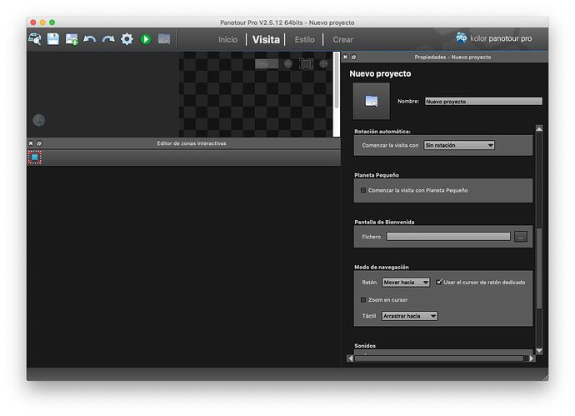The image size is (575, 416).
Task: Undo the last action
Action: (x=90, y=39)
